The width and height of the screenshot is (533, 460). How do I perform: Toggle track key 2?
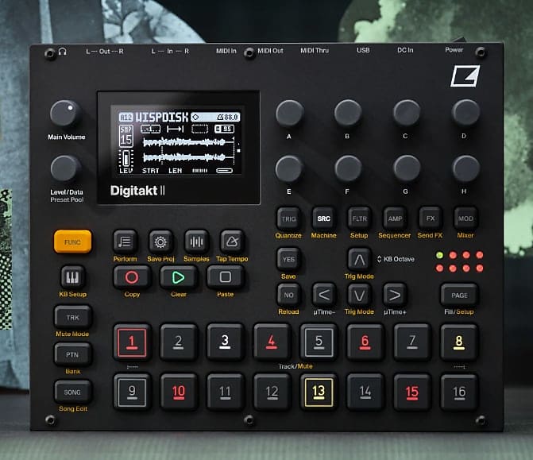(179, 342)
